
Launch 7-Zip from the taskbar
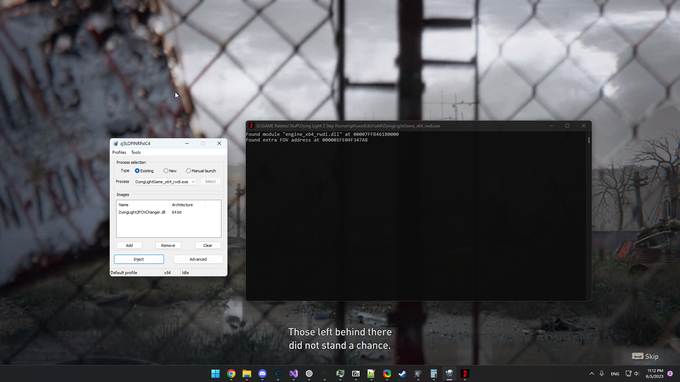tap(356, 374)
